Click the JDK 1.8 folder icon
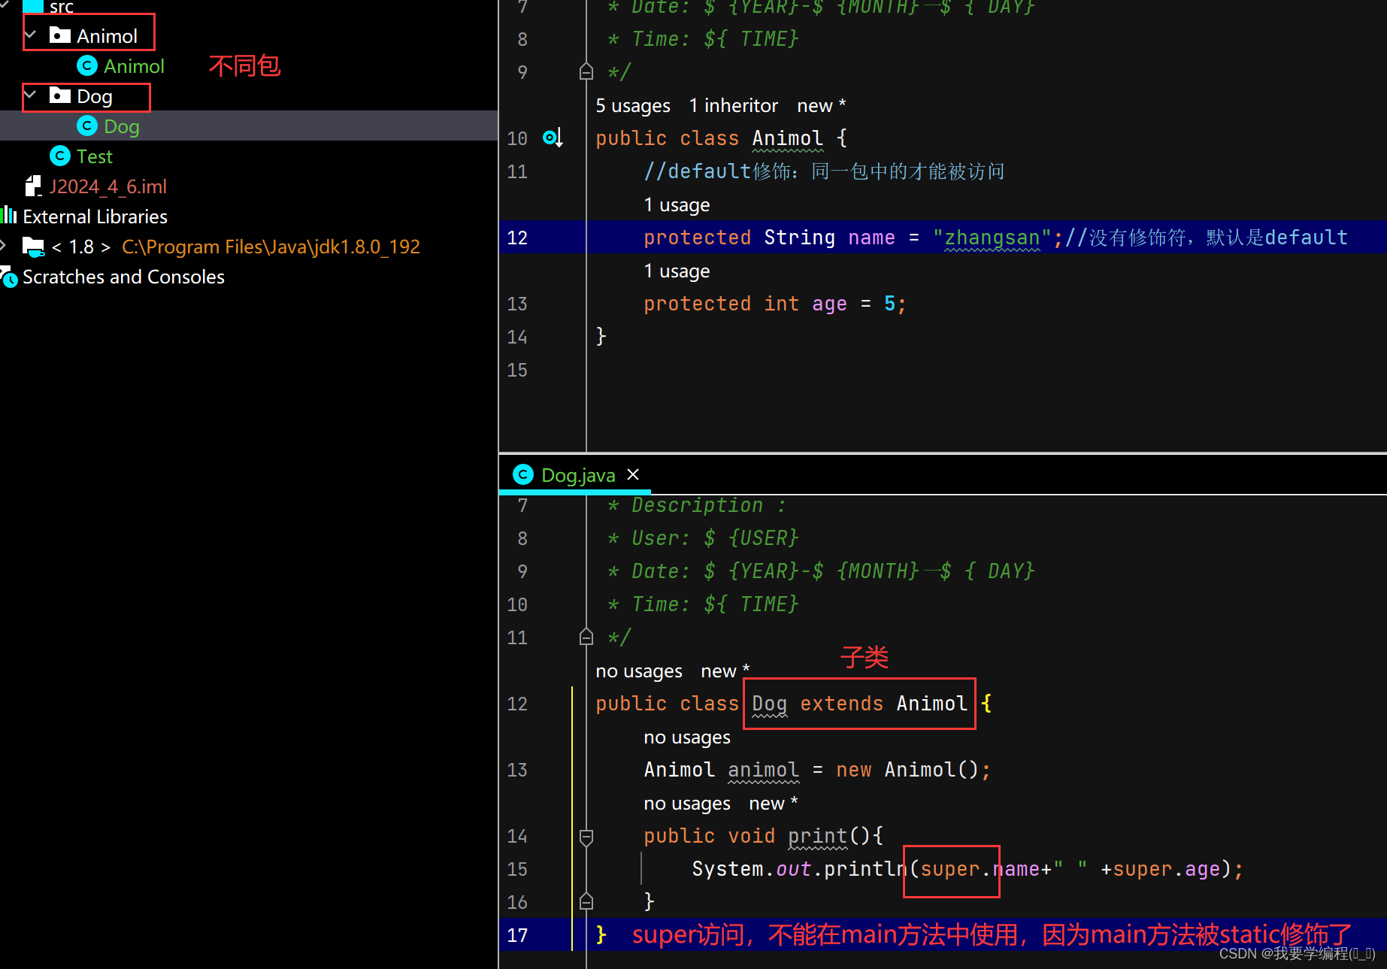Viewport: 1387px width, 969px height. point(34,247)
